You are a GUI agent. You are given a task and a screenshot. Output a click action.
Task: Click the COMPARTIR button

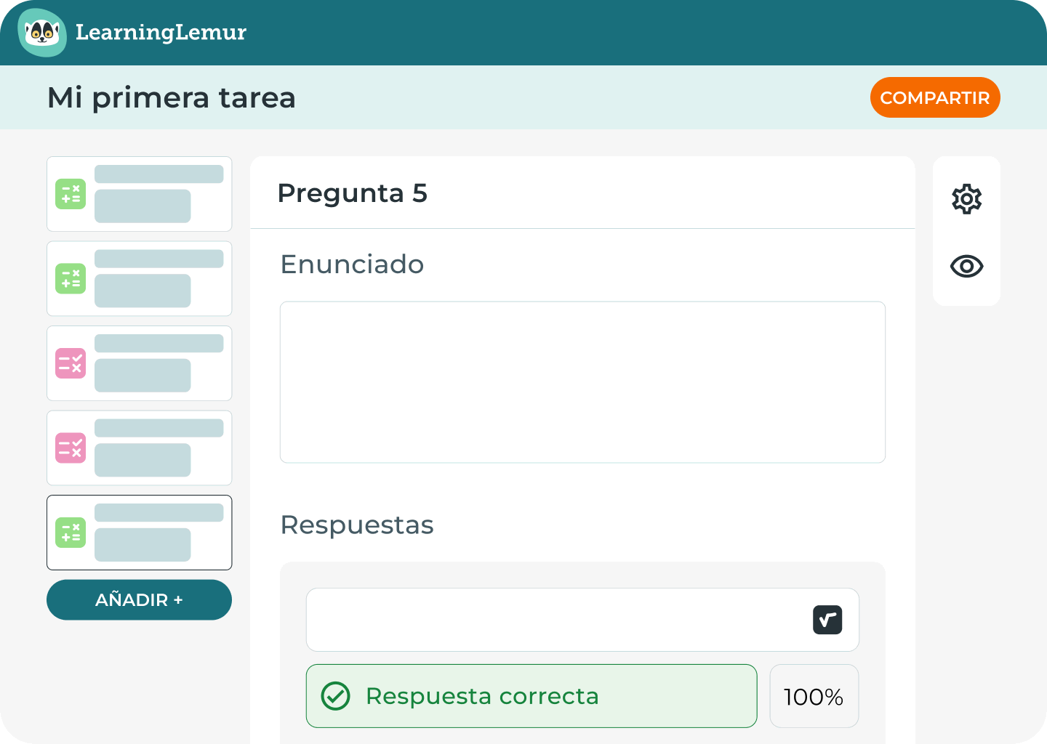coord(934,97)
